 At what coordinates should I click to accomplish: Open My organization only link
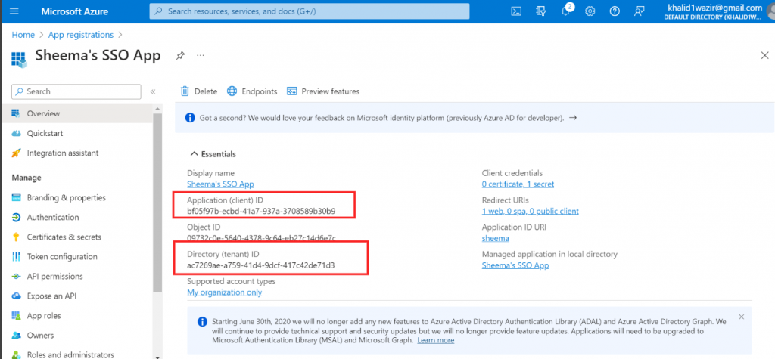click(x=224, y=292)
